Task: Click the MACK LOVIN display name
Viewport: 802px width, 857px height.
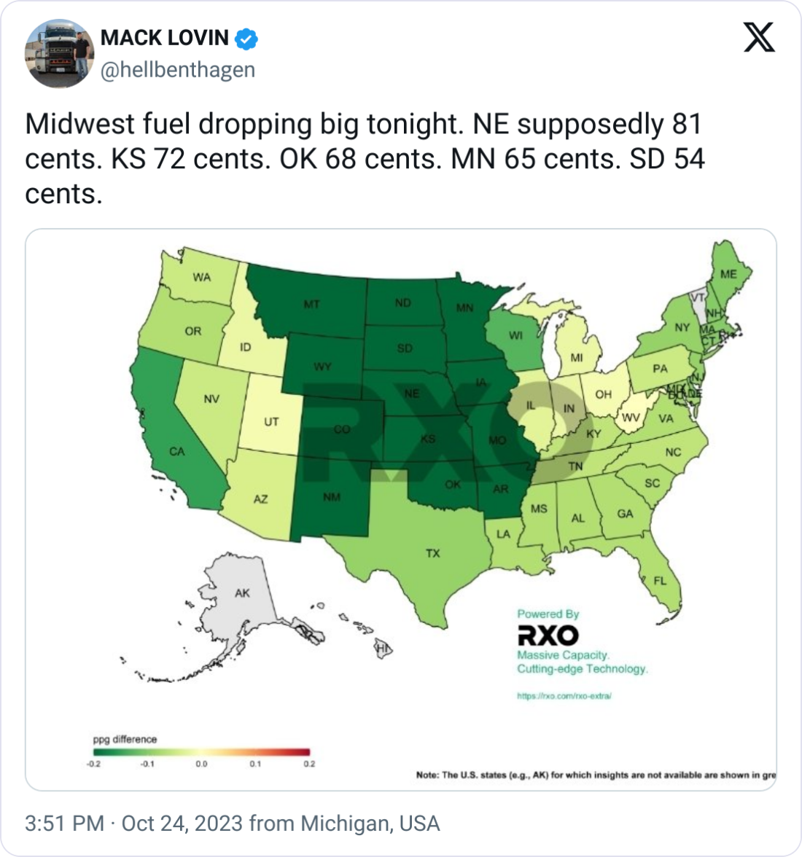Action: click(x=164, y=37)
